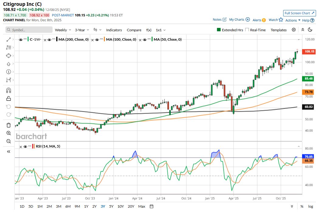Open the My Charts link

pos(239,20)
